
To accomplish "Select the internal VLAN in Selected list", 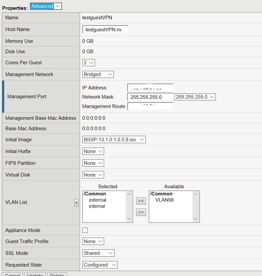I will tap(97, 206).
